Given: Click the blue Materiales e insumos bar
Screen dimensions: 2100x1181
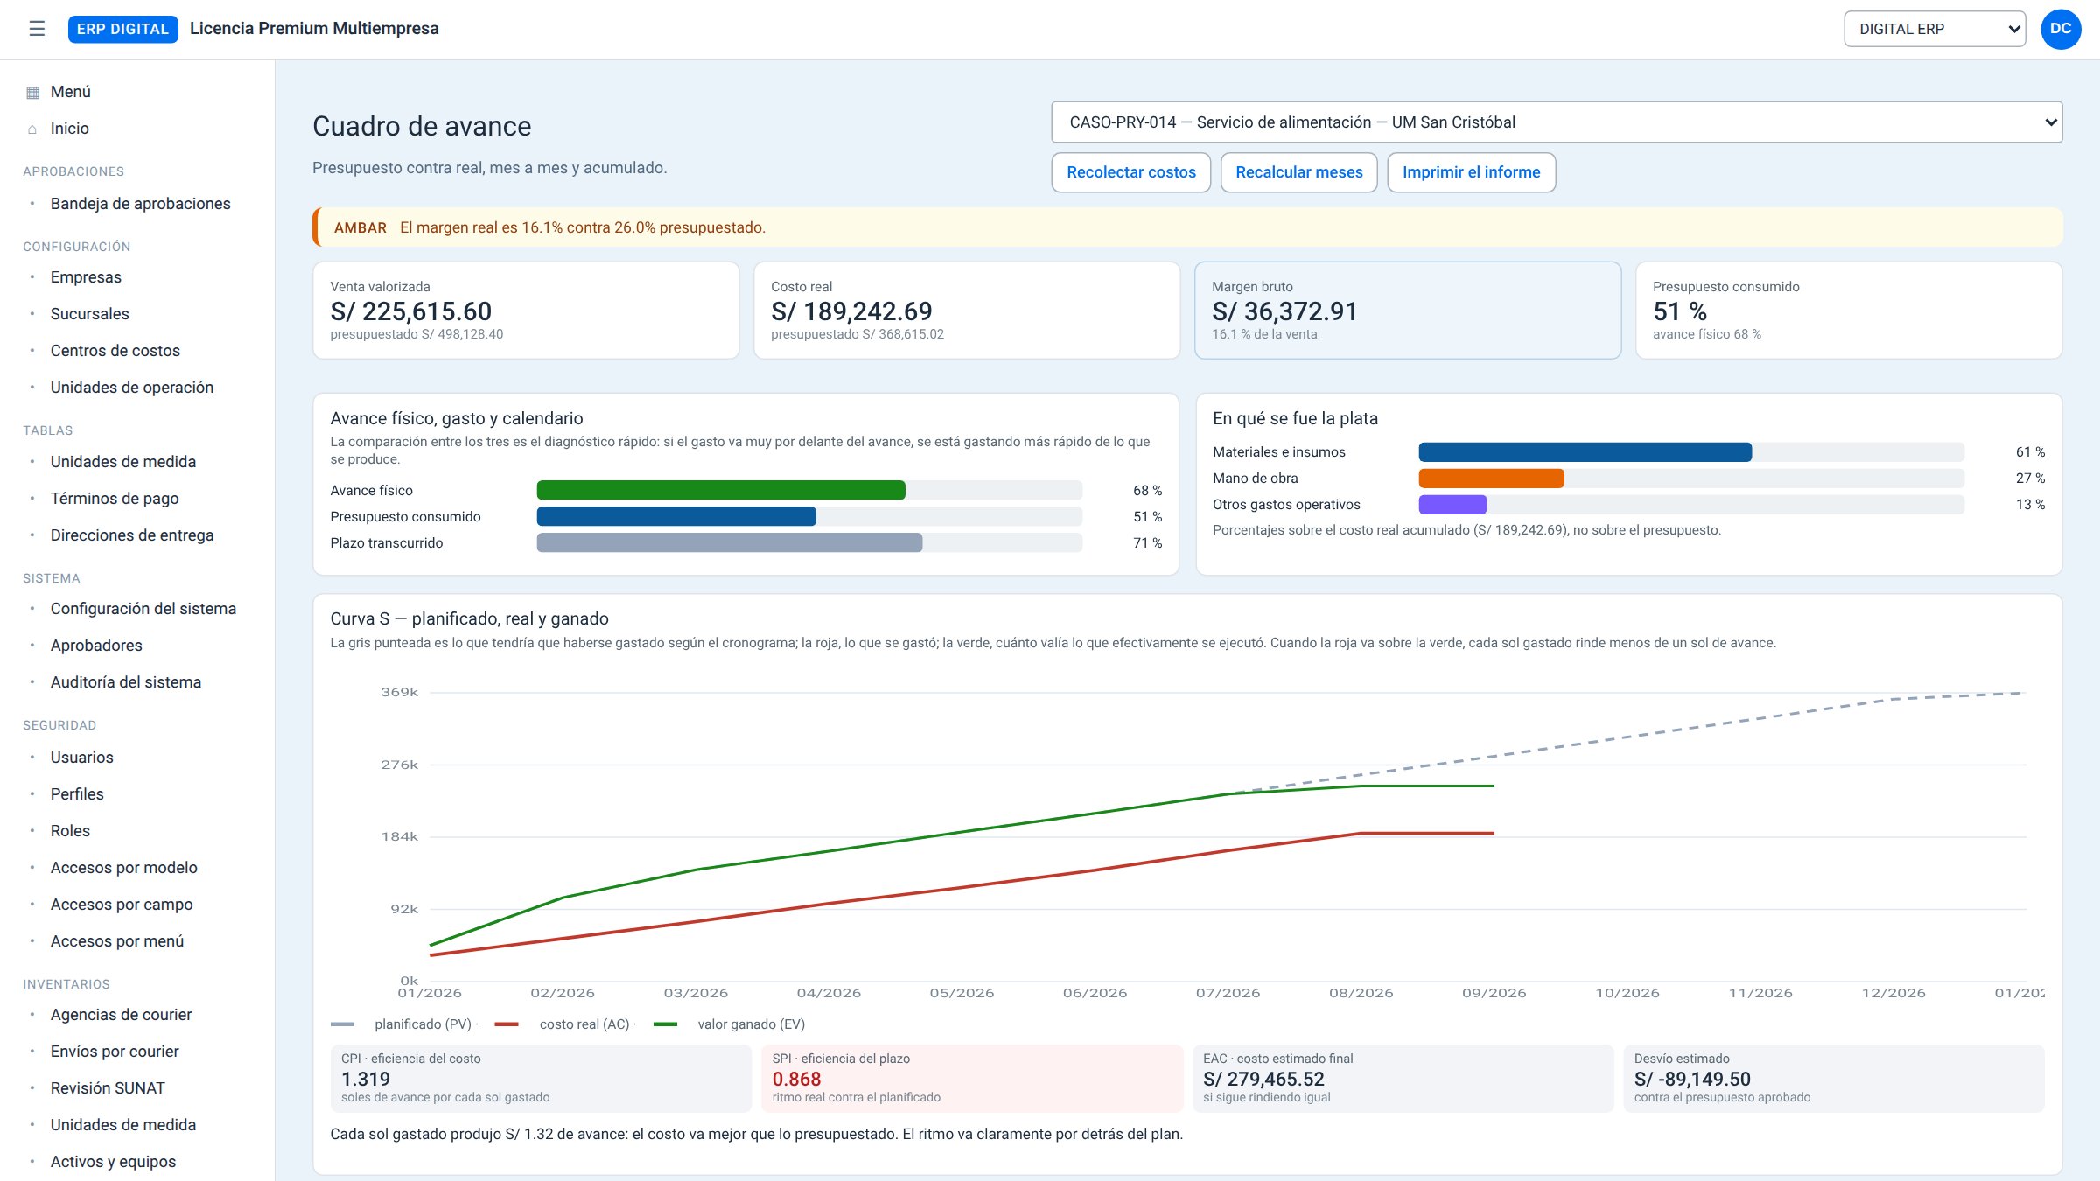Looking at the screenshot, I should [x=1585, y=452].
